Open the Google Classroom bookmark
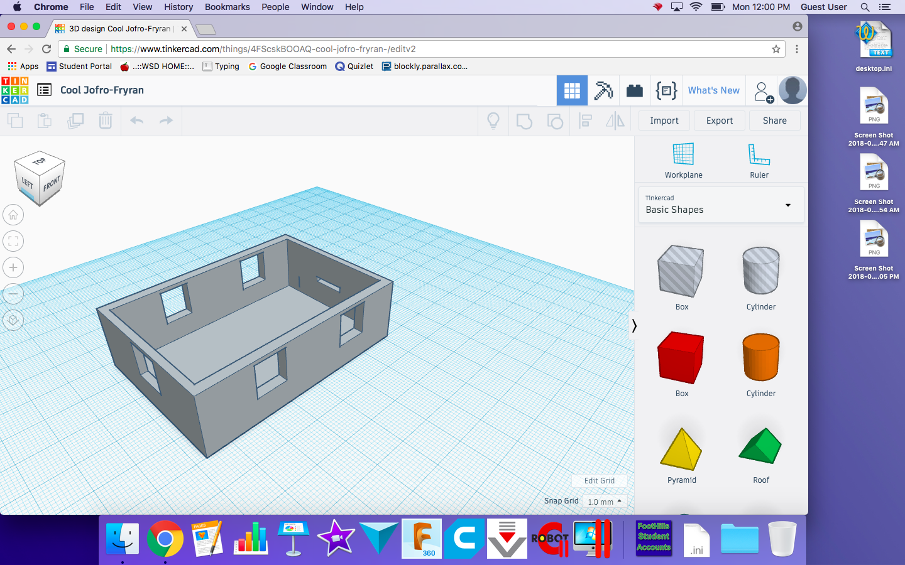The height and width of the screenshot is (565, 905). coord(287,67)
